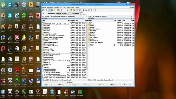Open the uTorrent desktop shortcut
Viewport: 176px width, 99px height.
pyautogui.click(x=3, y=5)
